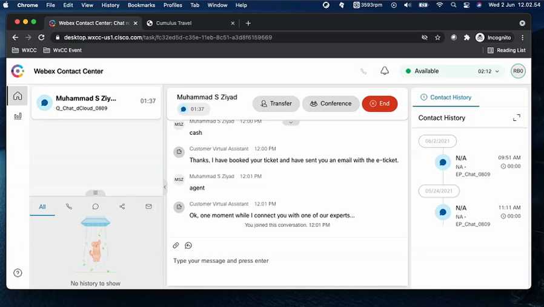Image resolution: width=544 pixels, height=307 pixels.
Task: Open the Agent Performance Statistics icon
Action: coord(18,116)
